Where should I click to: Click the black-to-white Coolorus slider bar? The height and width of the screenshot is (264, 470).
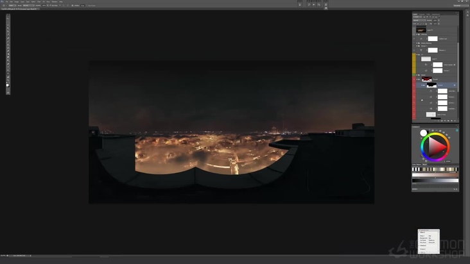[x=435, y=180]
